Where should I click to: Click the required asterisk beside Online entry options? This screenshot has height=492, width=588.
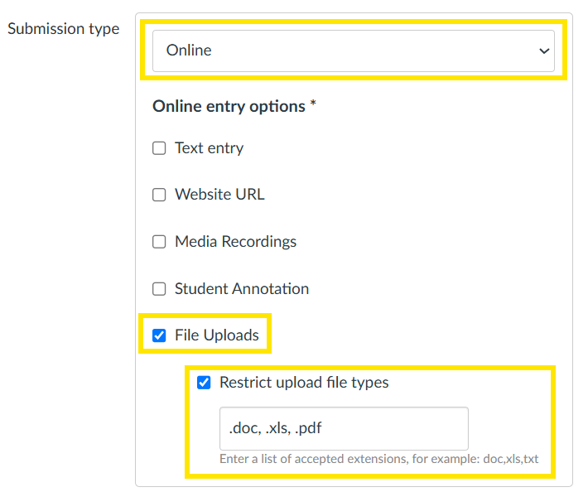coord(313,103)
